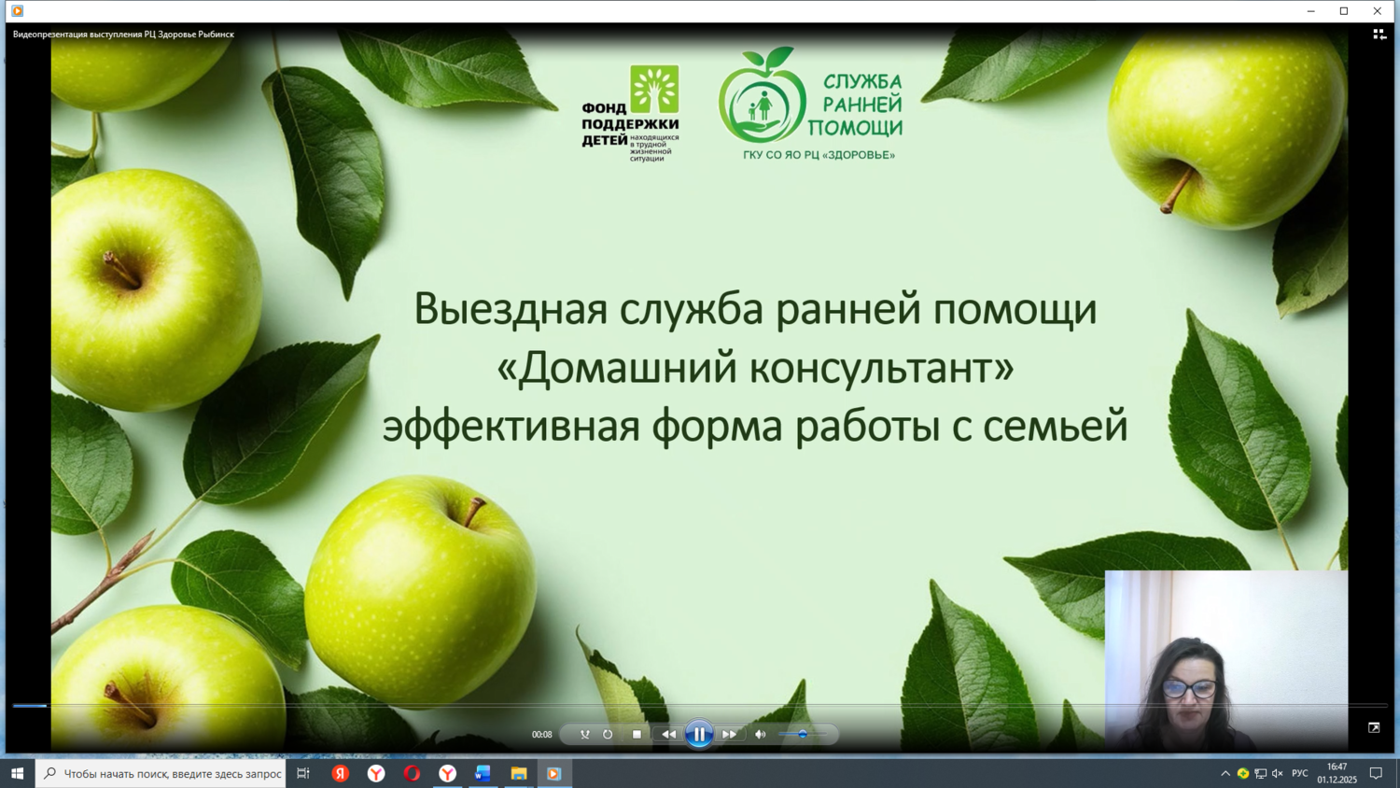The image size is (1400, 788).
Task: Switch to Word on the taskbar
Action: pyautogui.click(x=483, y=773)
